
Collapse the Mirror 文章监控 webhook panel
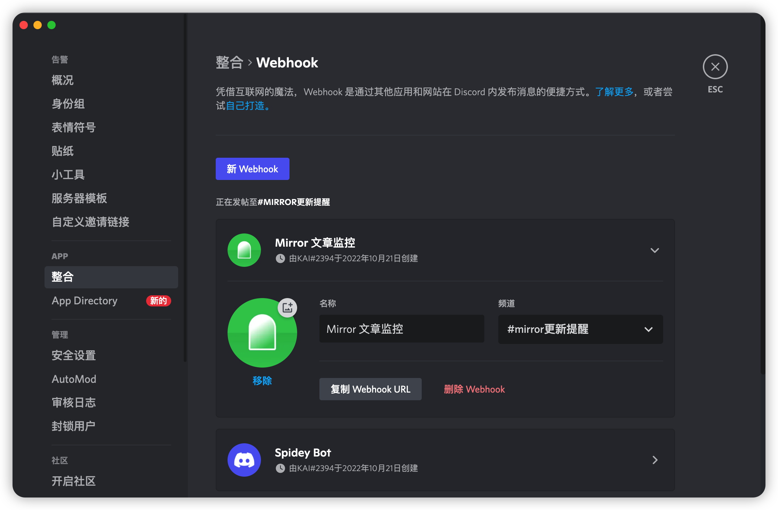click(x=654, y=250)
